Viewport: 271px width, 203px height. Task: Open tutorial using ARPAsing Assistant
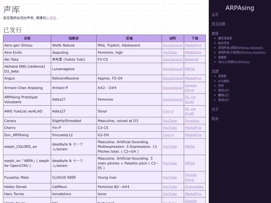click(240, 48)
